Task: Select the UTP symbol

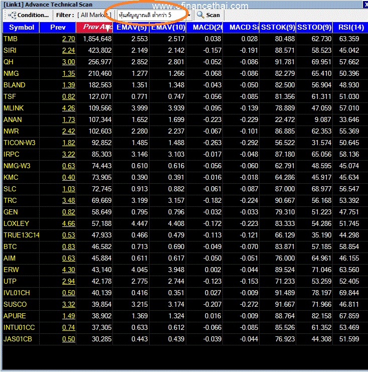Action: [10, 281]
